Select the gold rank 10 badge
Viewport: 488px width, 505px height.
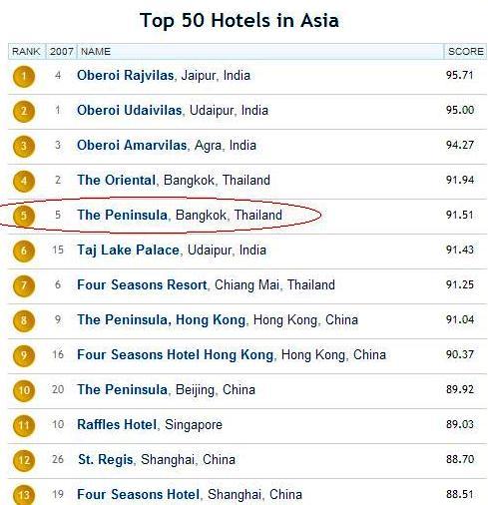[24, 390]
